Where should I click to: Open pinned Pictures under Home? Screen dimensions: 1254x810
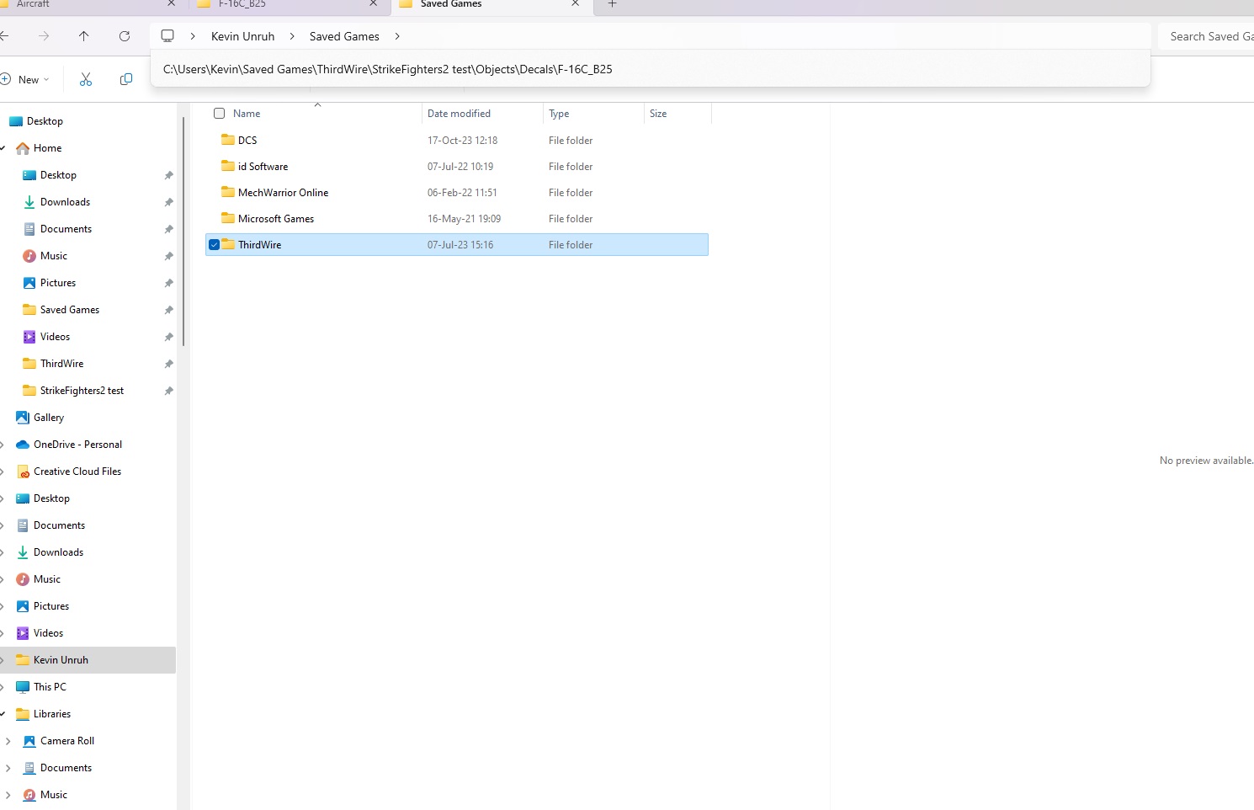click(x=58, y=283)
